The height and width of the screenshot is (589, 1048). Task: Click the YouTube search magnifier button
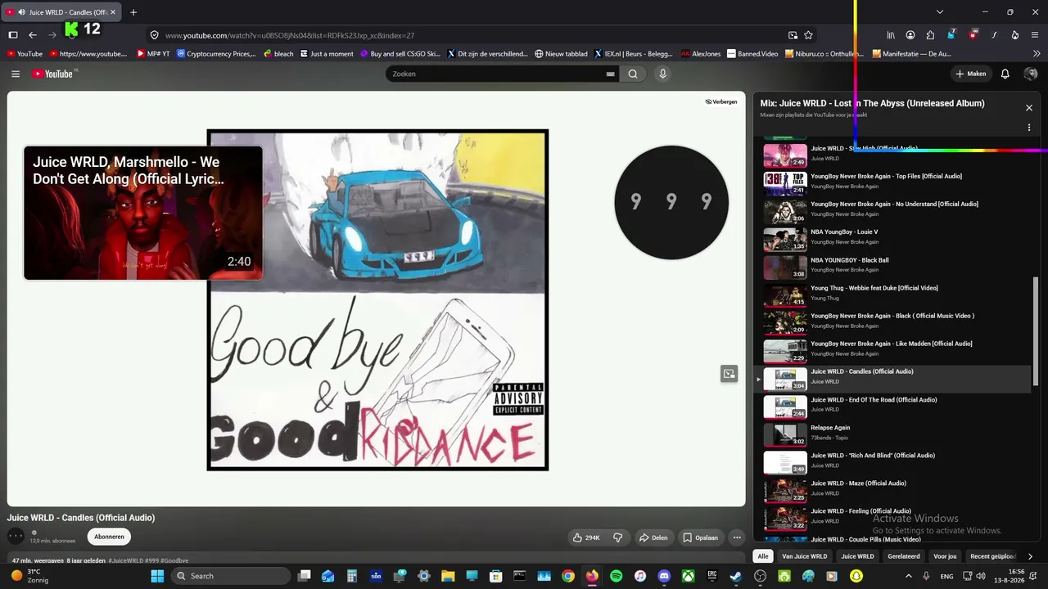pos(633,74)
